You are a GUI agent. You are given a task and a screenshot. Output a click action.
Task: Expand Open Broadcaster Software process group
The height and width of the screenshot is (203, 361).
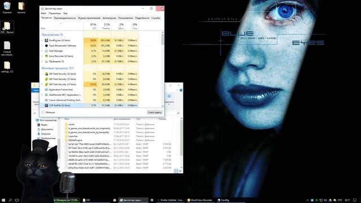[x=42, y=46]
